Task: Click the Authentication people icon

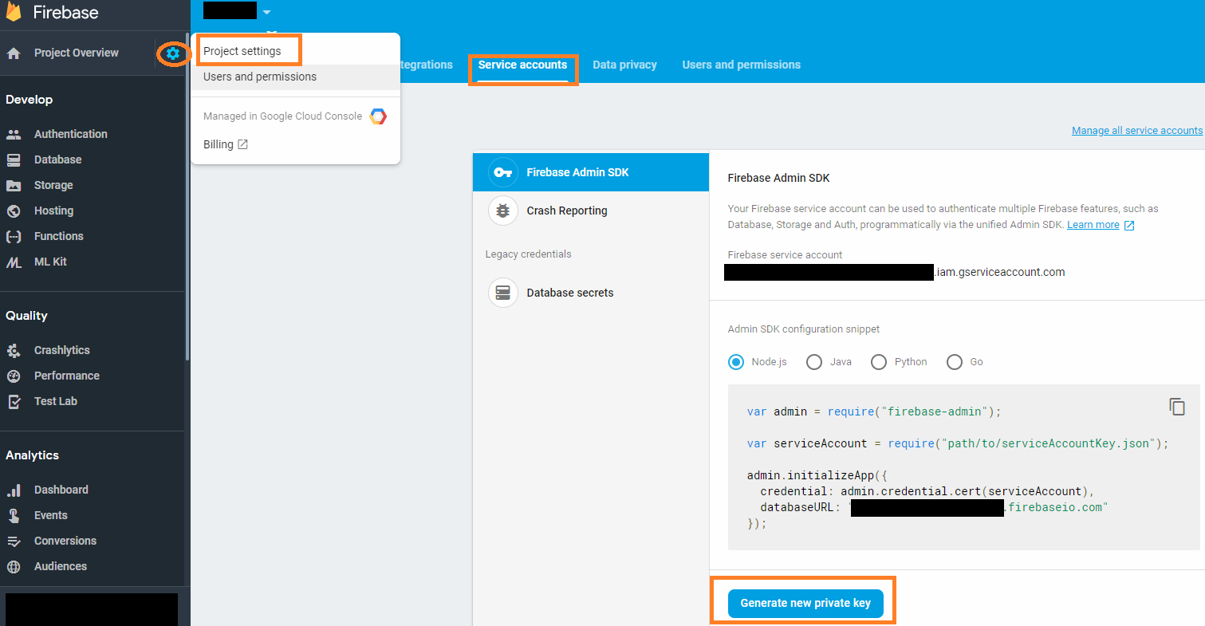Action: 14,134
